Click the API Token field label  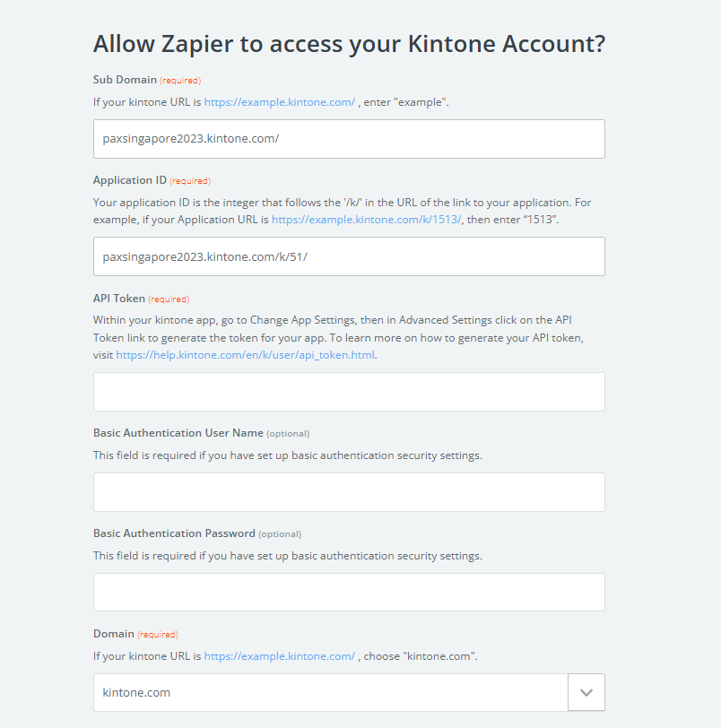119,299
